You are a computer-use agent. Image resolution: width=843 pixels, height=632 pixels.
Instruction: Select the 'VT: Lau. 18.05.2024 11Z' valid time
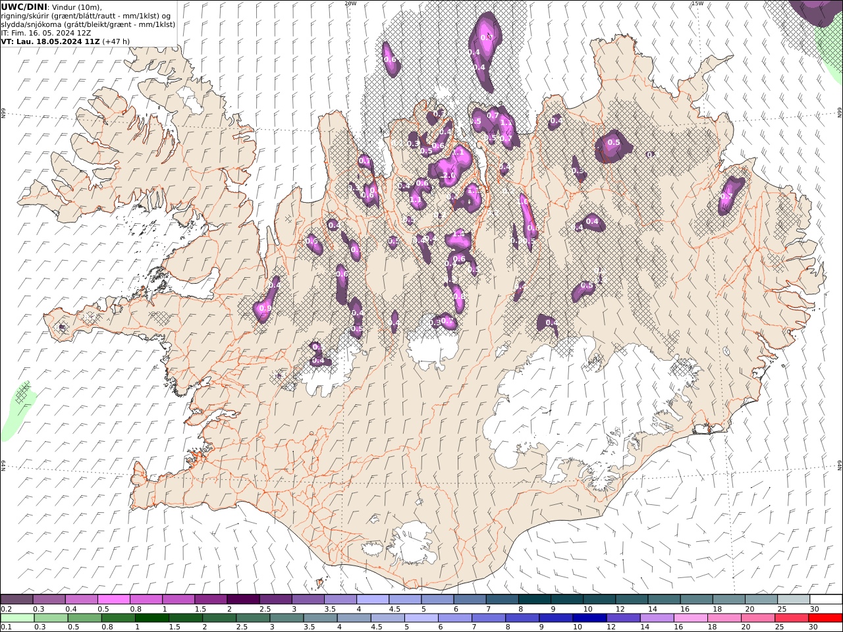pyautogui.click(x=50, y=41)
